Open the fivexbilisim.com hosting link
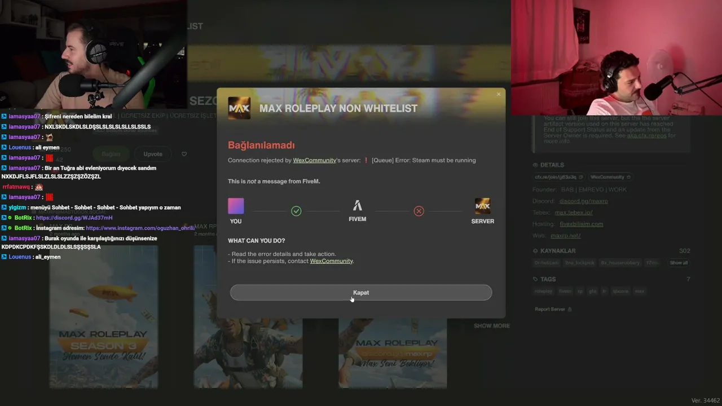 pyautogui.click(x=581, y=224)
